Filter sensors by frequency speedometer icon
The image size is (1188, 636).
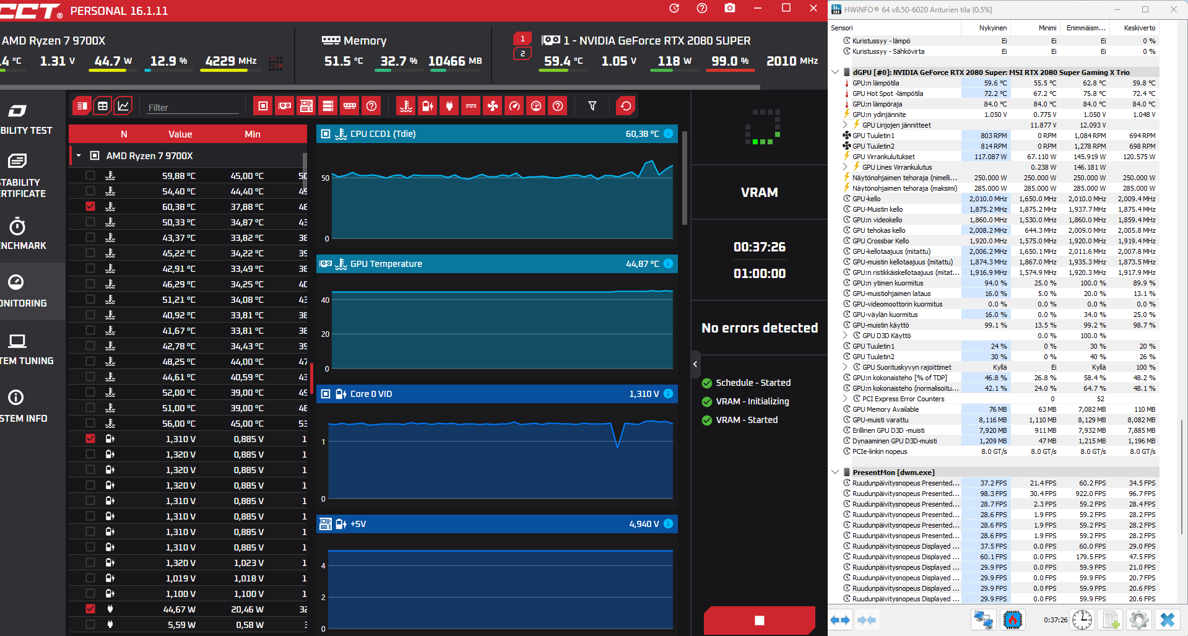coord(514,106)
